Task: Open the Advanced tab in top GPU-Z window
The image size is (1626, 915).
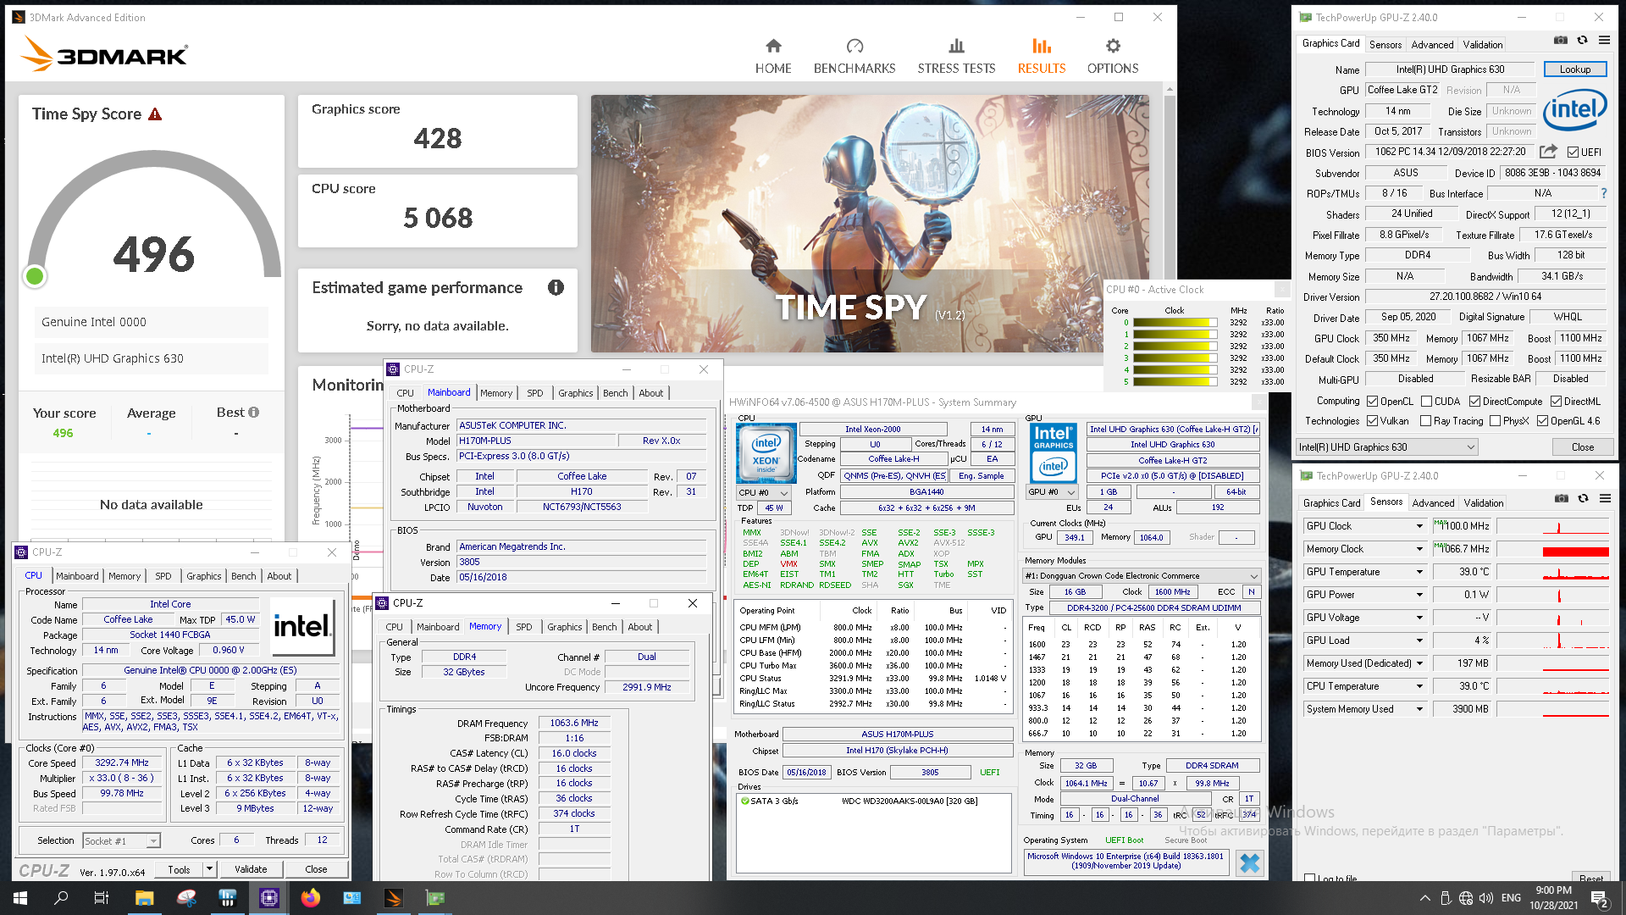Action: [x=1432, y=45]
